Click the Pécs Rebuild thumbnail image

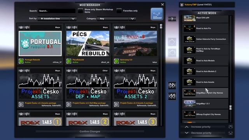coord(88,44)
